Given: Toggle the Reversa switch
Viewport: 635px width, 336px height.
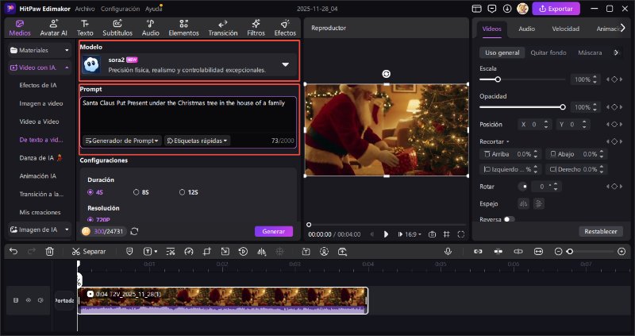Looking at the screenshot, I should pyautogui.click(x=509, y=219).
